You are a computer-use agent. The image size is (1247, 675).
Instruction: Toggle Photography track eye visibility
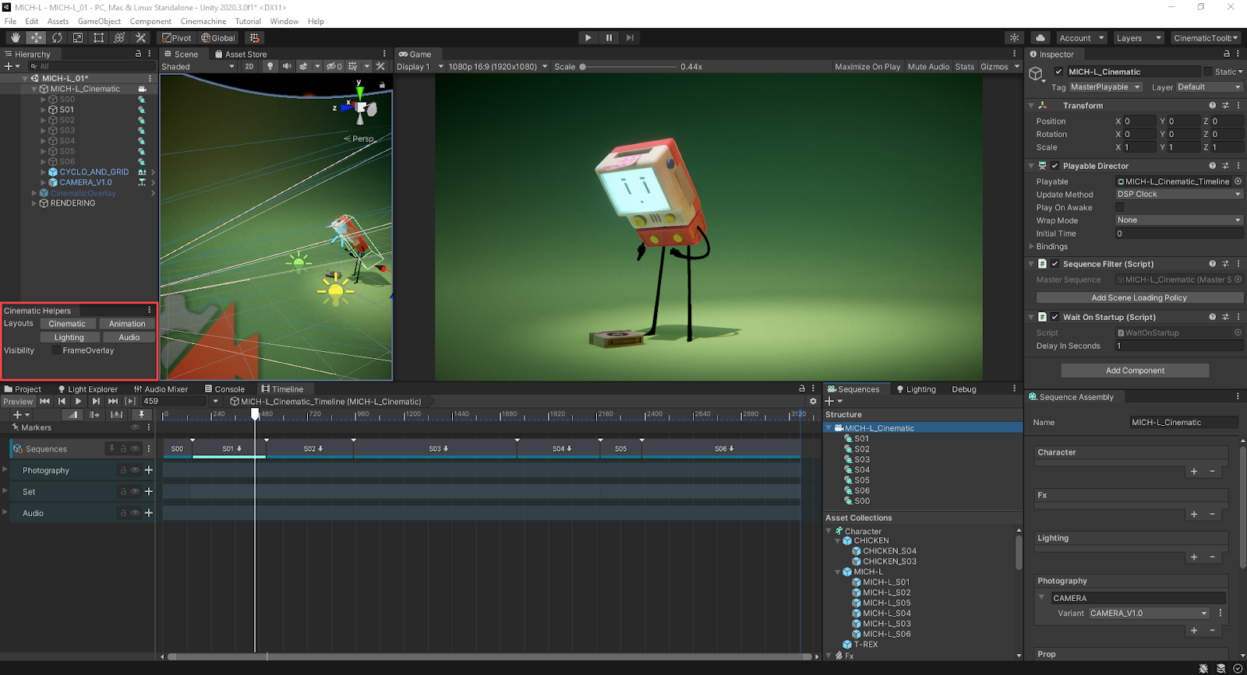point(135,470)
